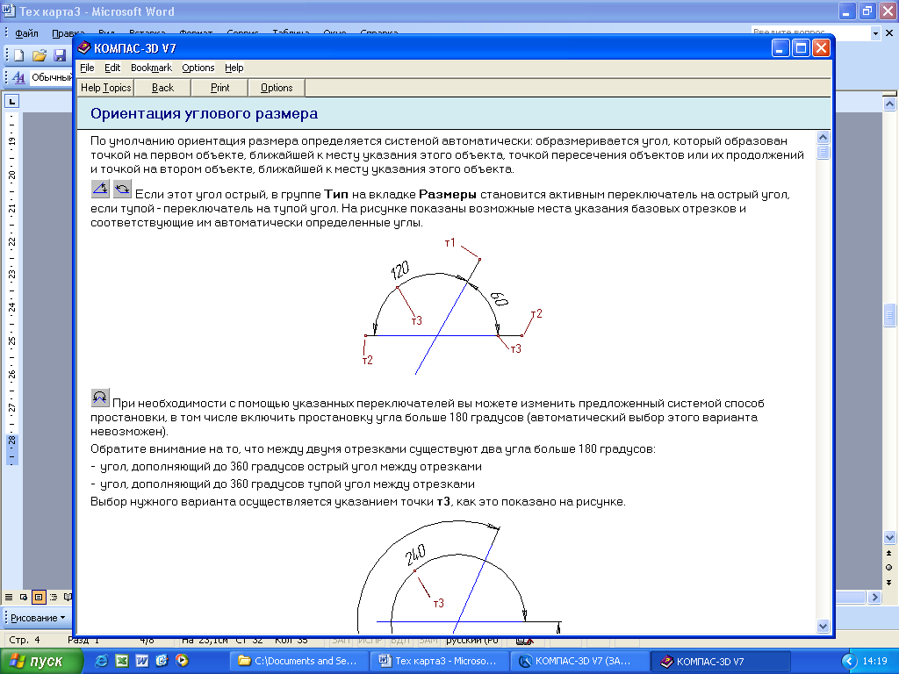Open the Рисование drawing dropdown menu

click(x=38, y=618)
